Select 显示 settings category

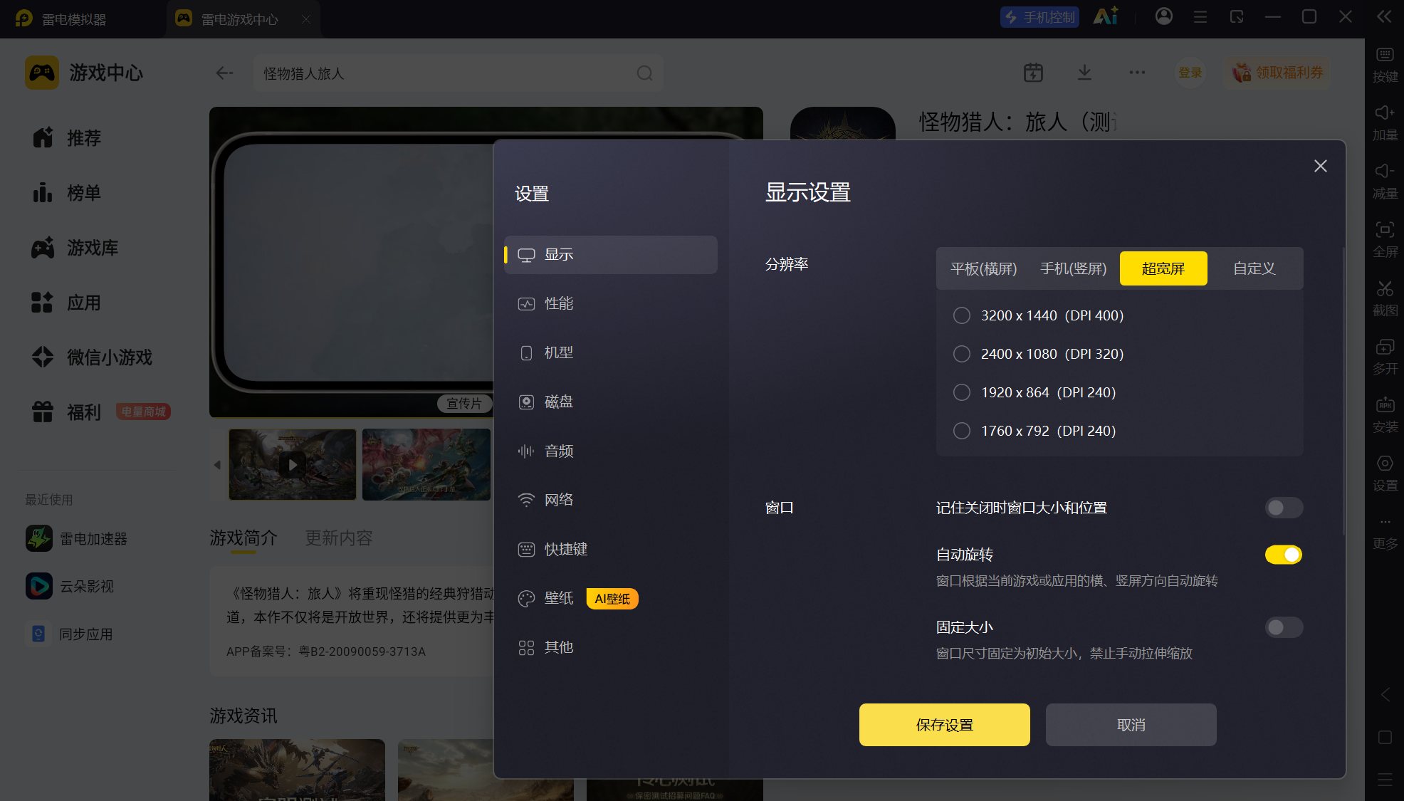(x=610, y=254)
